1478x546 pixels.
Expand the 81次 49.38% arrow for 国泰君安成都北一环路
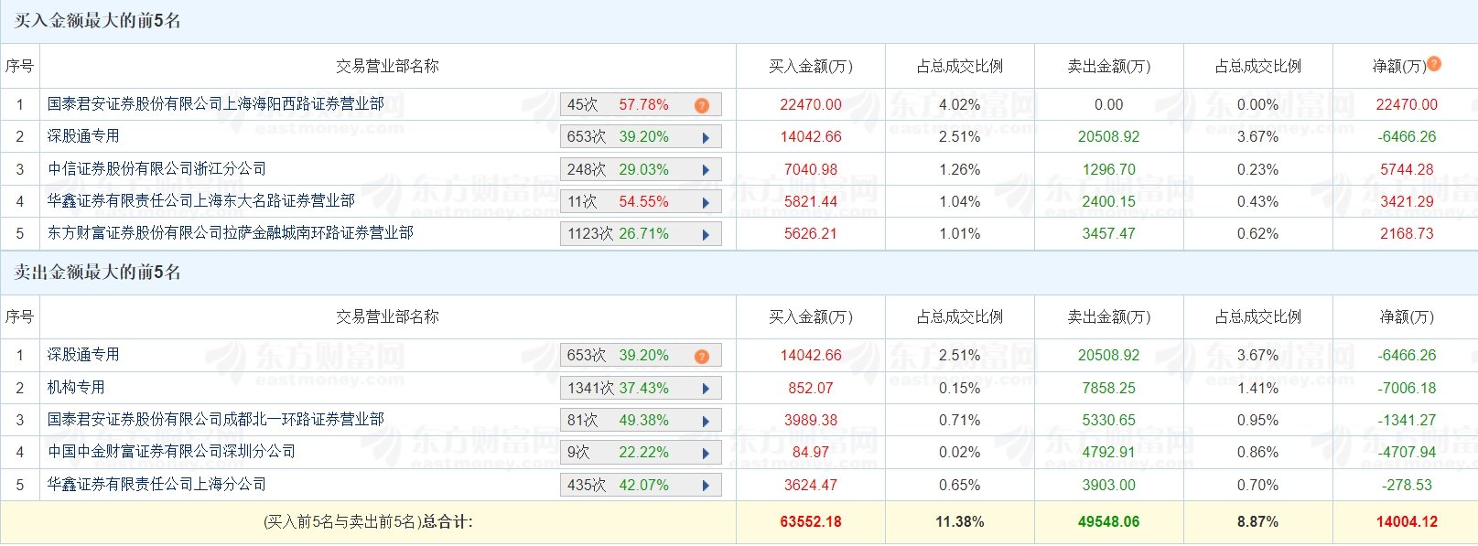706,421
